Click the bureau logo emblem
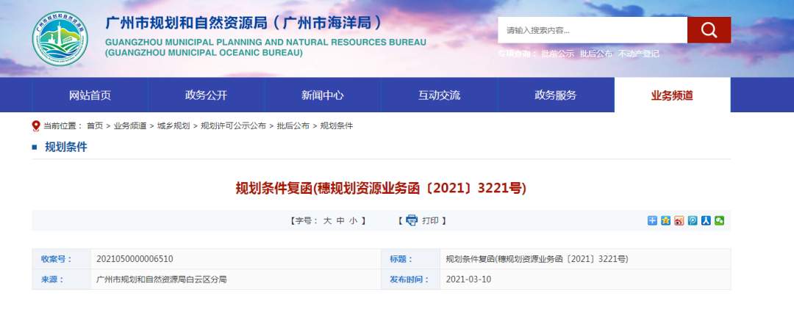Image resolution: width=794 pixels, height=309 pixels. point(60,38)
